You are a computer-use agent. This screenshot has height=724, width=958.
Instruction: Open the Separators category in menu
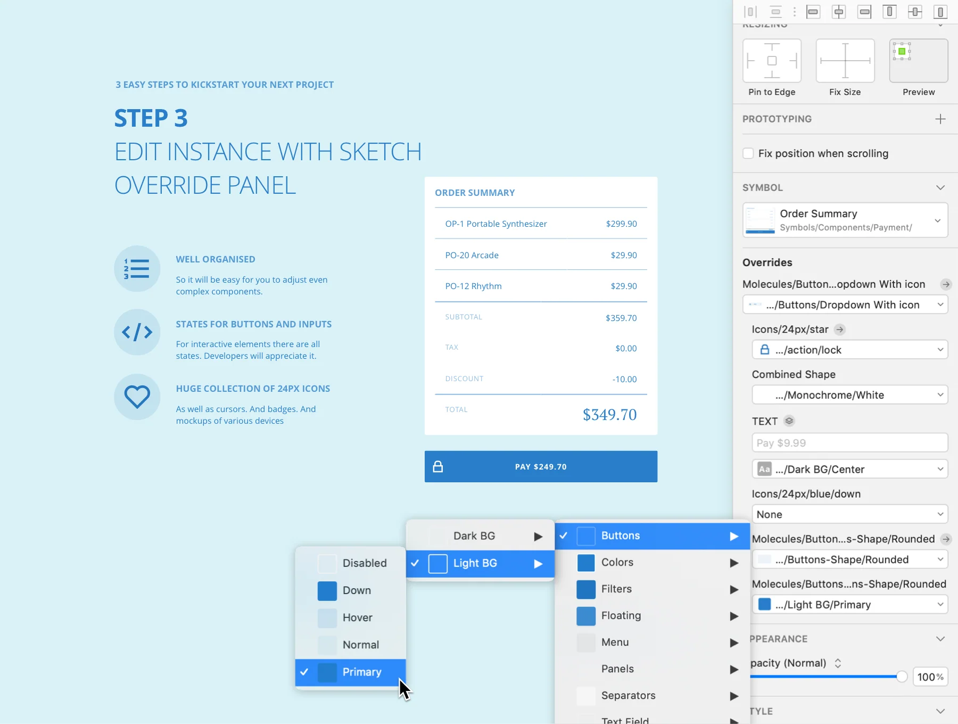[x=652, y=696]
